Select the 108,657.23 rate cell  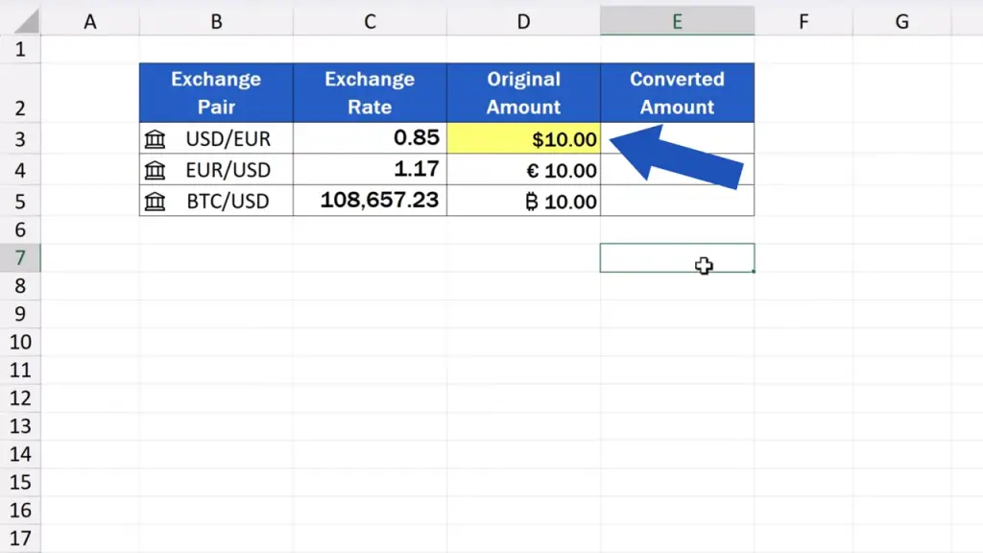tap(370, 201)
